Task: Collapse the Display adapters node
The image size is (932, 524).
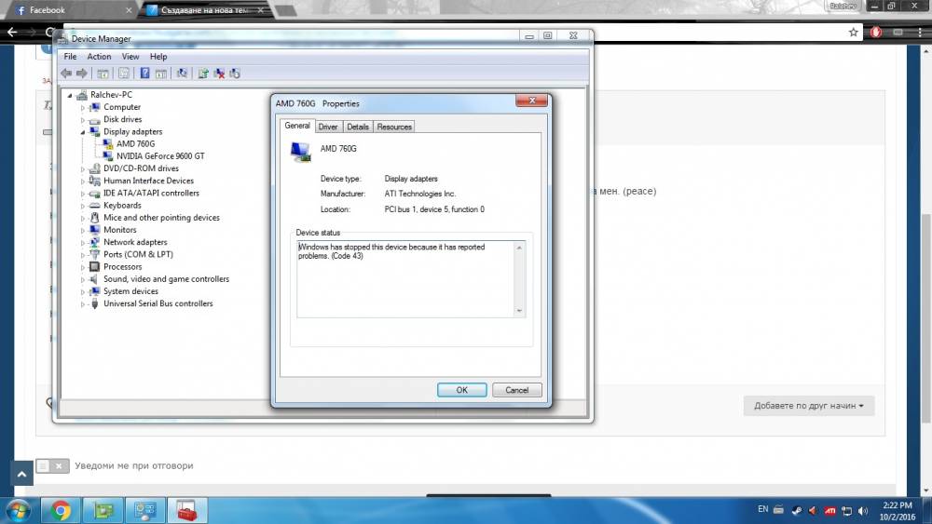Action: pyautogui.click(x=83, y=132)
